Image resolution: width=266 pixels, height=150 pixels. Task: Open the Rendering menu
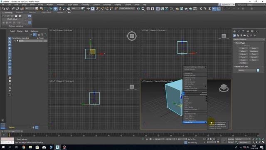pyautogui.click(x=85, y=5)
